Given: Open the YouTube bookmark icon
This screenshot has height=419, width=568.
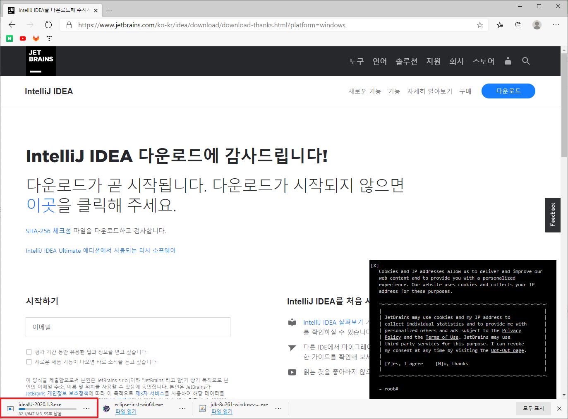Looking at the screenshot, I should tap(23, 38).
